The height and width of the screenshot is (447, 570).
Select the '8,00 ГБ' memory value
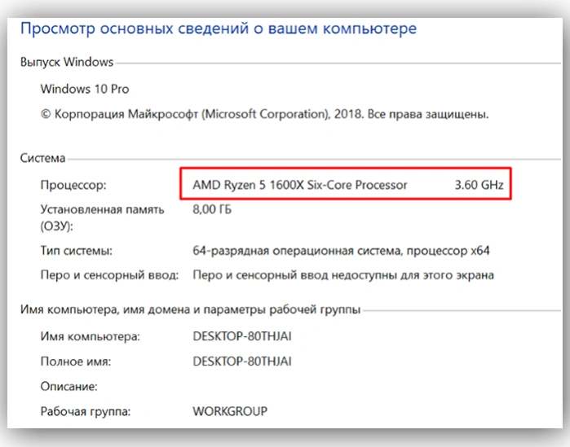[x=212, y=210]
